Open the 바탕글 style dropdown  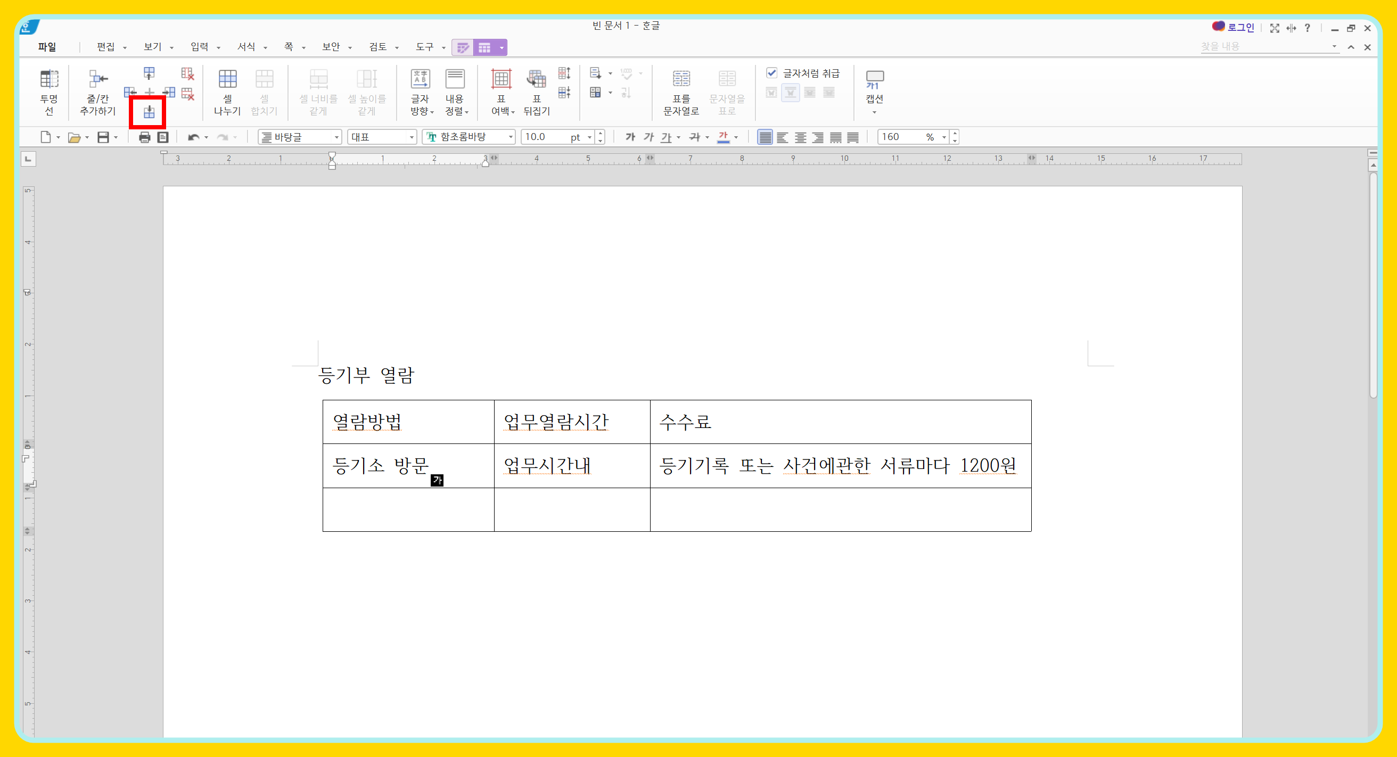pyautogui.click(x=336, y=137)
